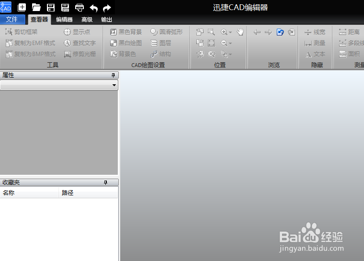Click the second icon in 位置 group third row
The image size is (364, 261).
(x=211, y=54)
